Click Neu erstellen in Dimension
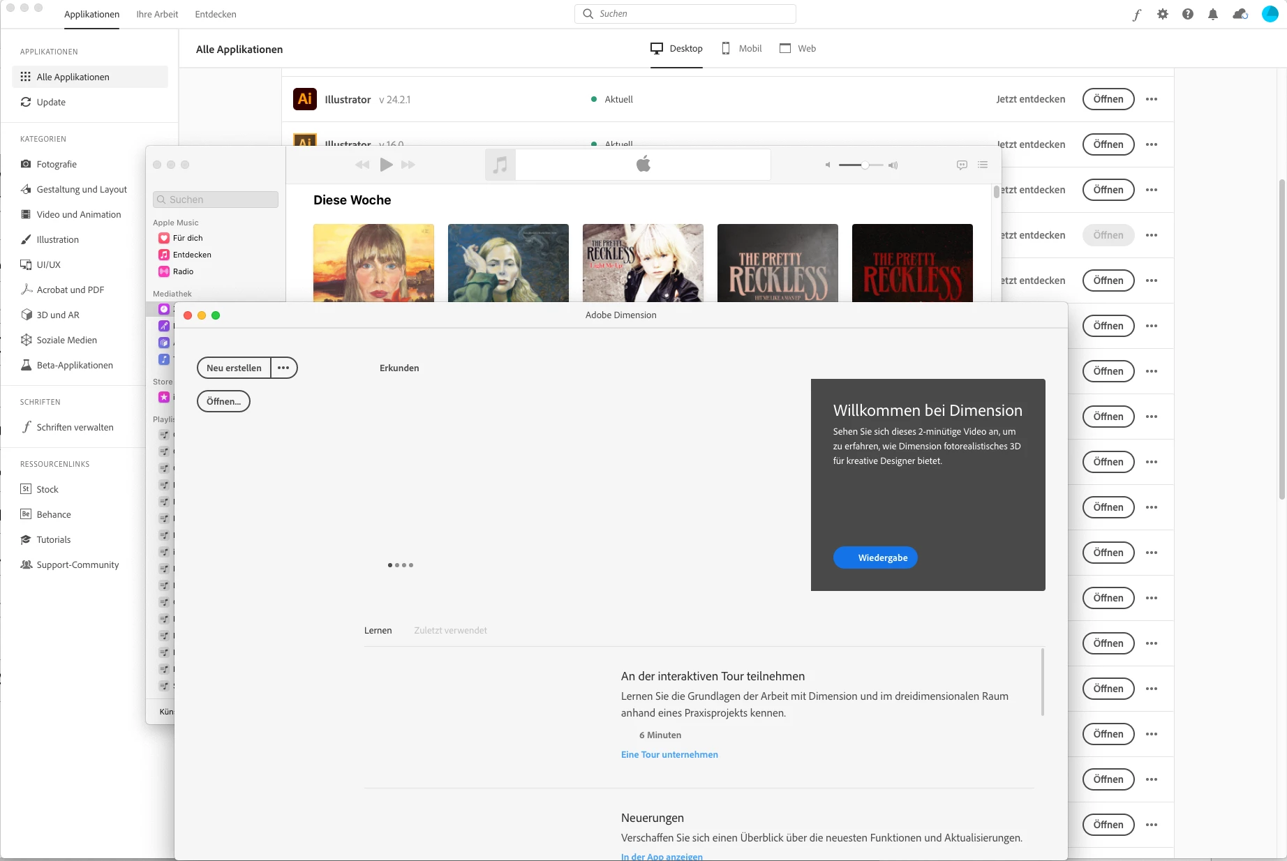Viewport: 1287px width, 861px height. tap(234, 368)
